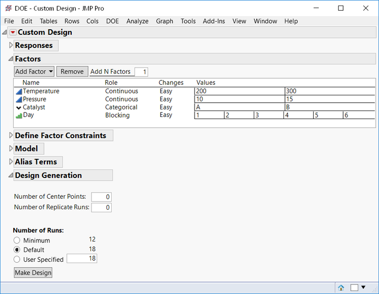Image resolution: width=379 pixels, height=294 pixels.
Task: Open the File menu
Action: [9, 21]
